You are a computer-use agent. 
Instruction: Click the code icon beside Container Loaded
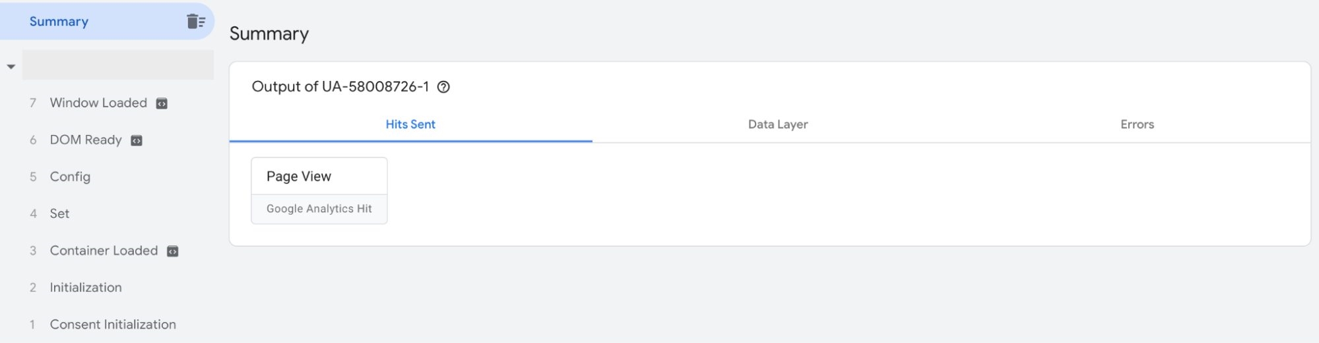point(173,251)
